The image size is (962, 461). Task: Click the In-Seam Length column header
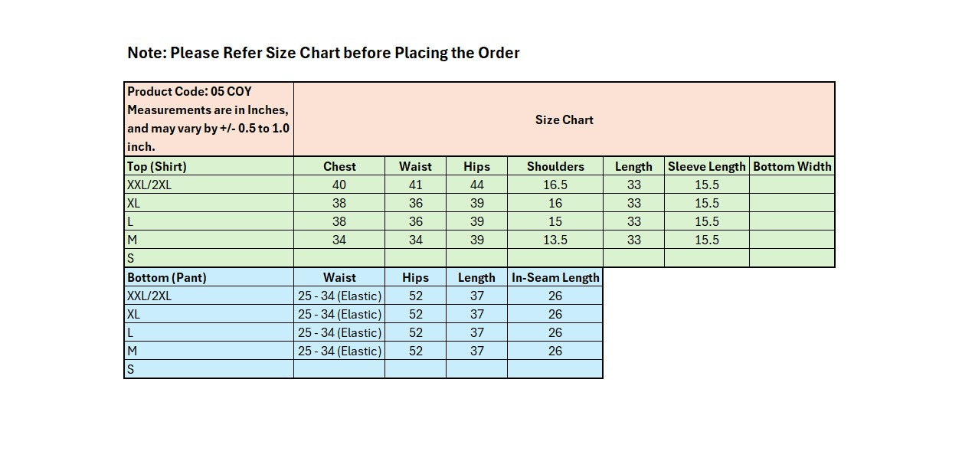click(555, 277)
